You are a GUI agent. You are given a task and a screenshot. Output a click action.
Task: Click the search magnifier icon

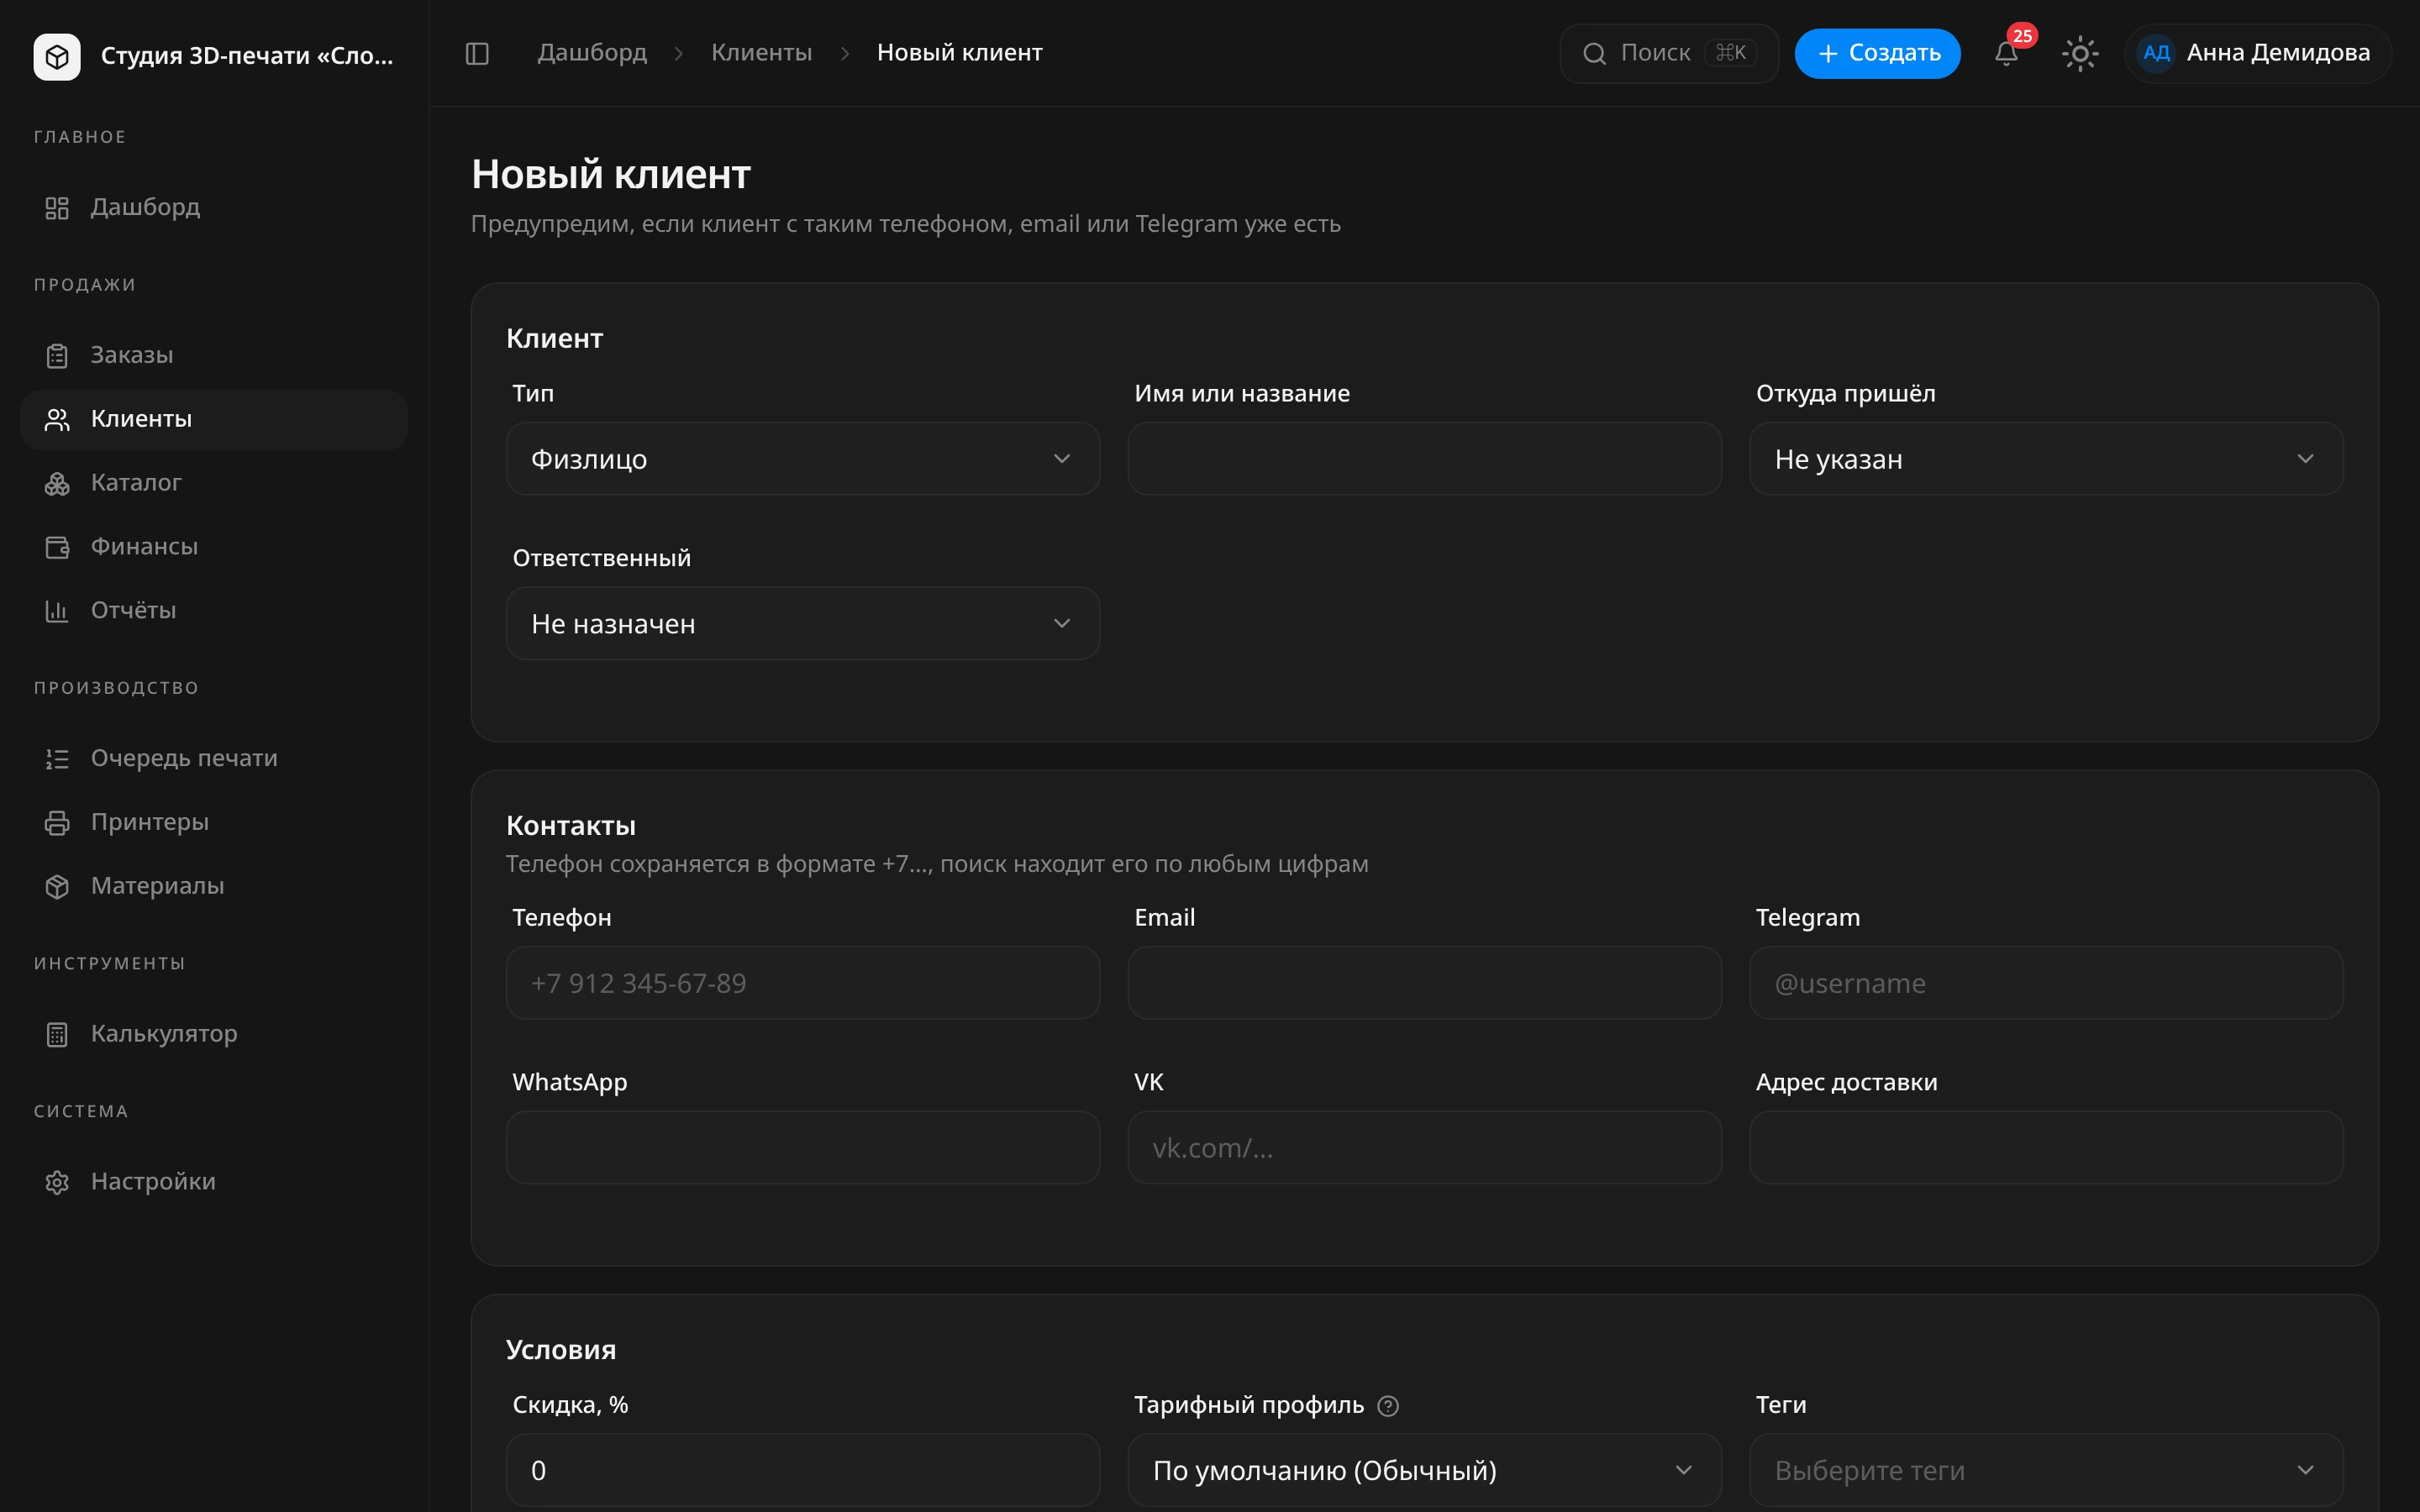click(1594, 53)
